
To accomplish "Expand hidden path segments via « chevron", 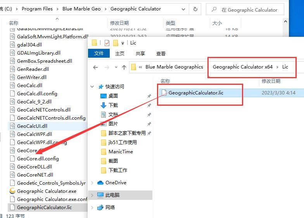I will point(140,67).
